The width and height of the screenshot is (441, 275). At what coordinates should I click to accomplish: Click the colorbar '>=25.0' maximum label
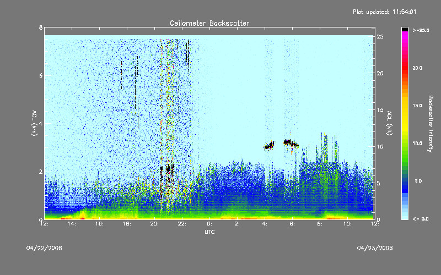[x=421, y=30]
